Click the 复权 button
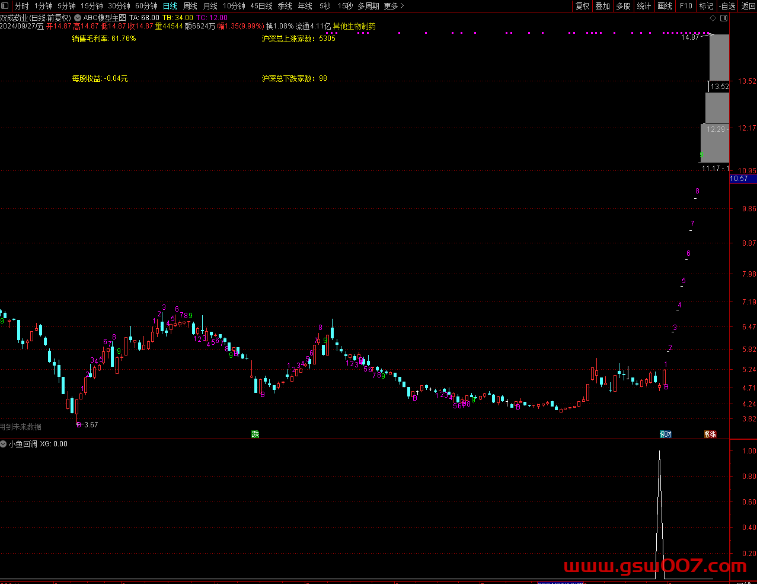Screen dimensions: 757x584 click(583, 6)
